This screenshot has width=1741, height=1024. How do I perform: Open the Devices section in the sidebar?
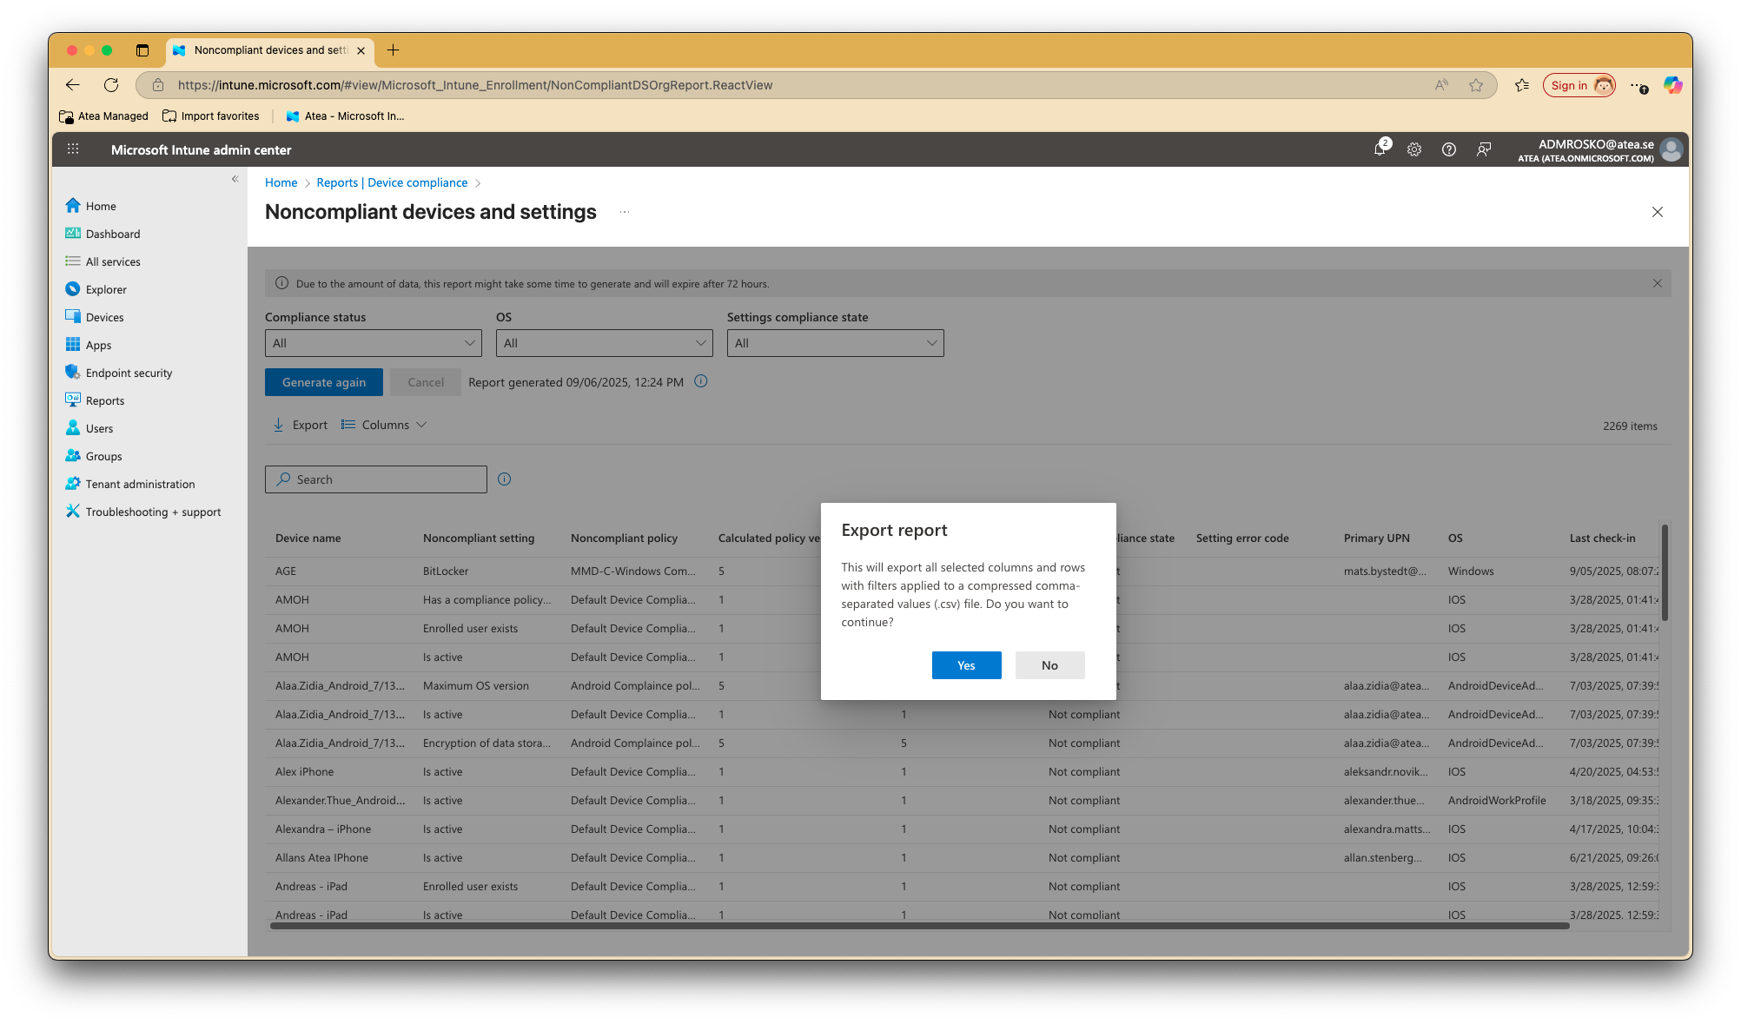click(104, 317)
